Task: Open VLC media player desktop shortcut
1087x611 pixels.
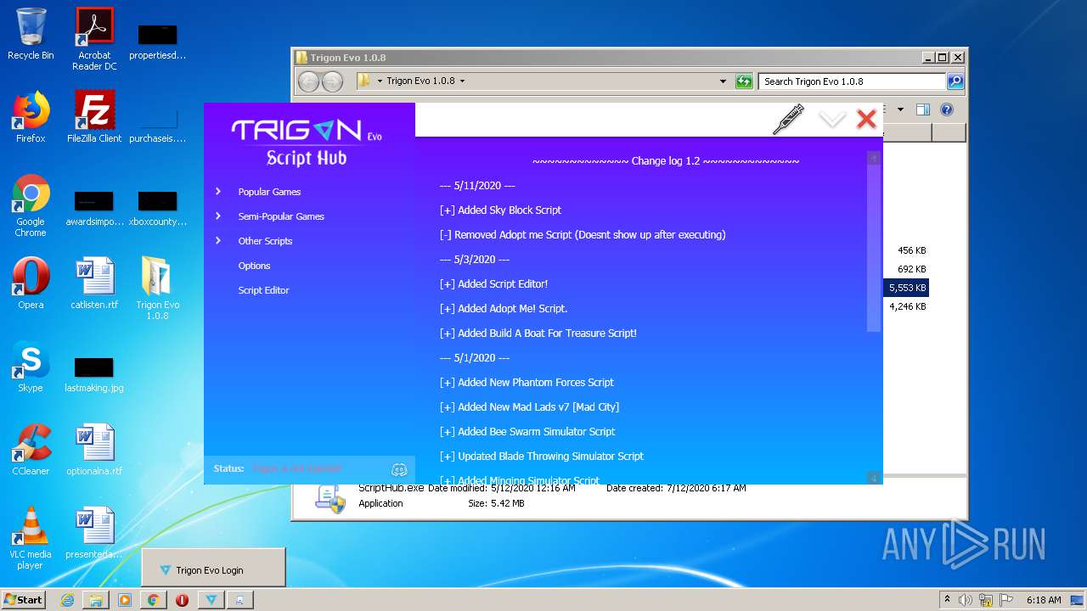Action: 31,538
